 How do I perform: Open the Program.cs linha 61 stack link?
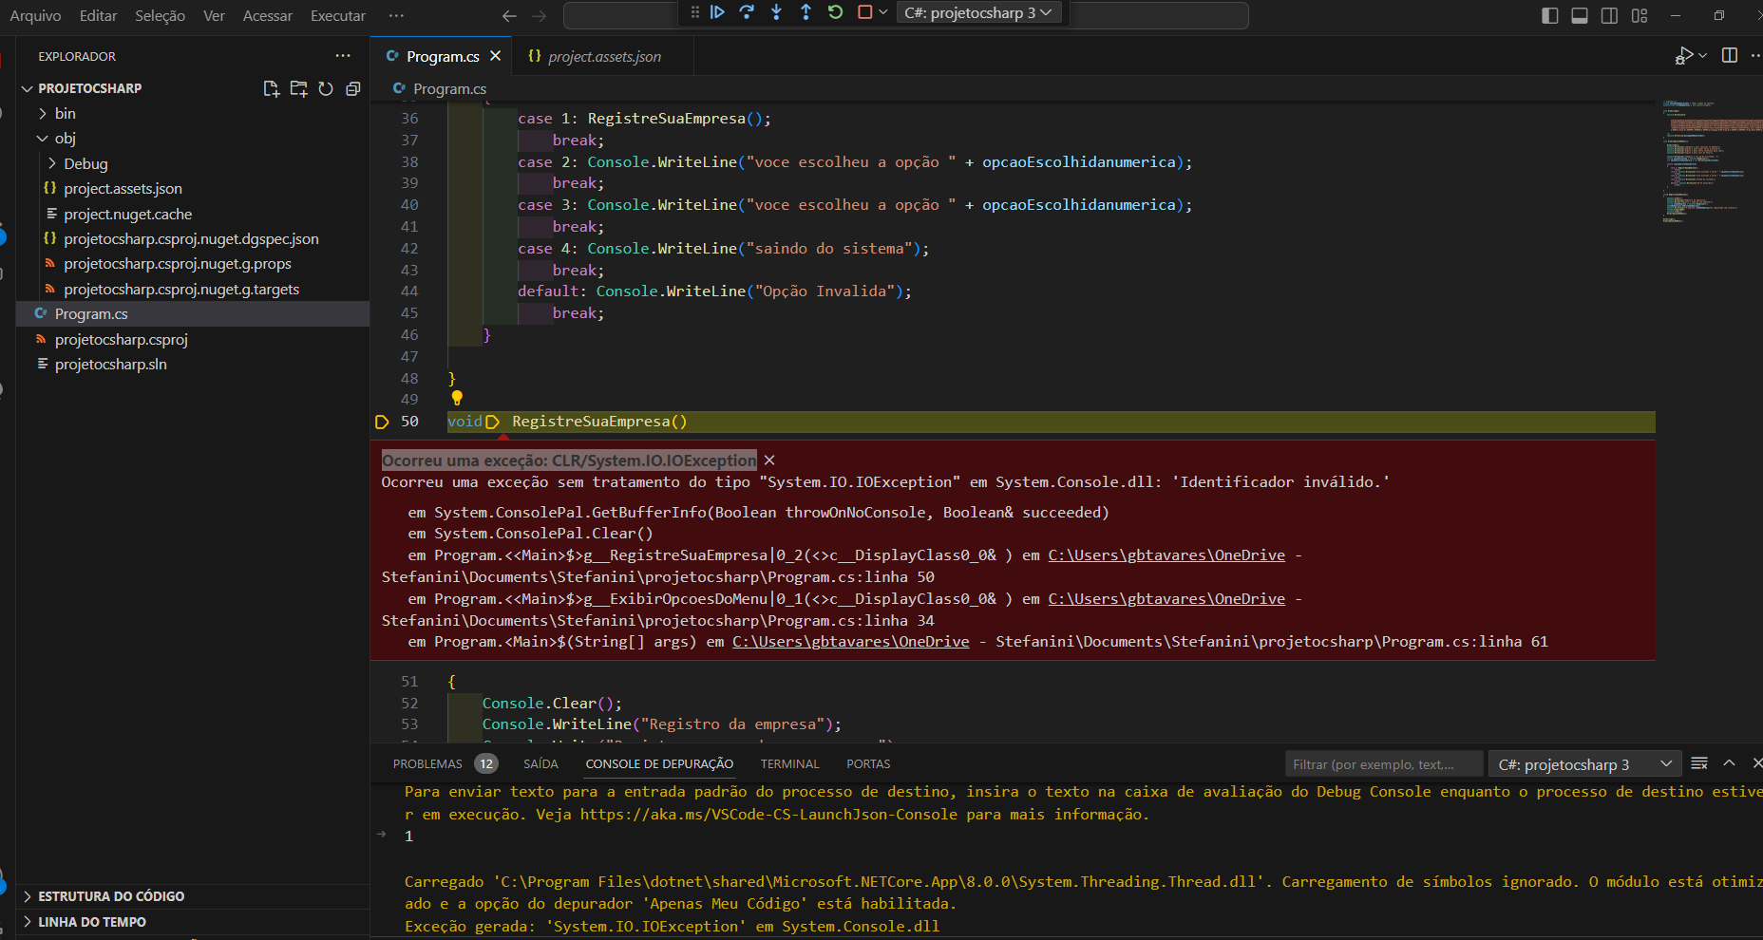coord(850,642)
